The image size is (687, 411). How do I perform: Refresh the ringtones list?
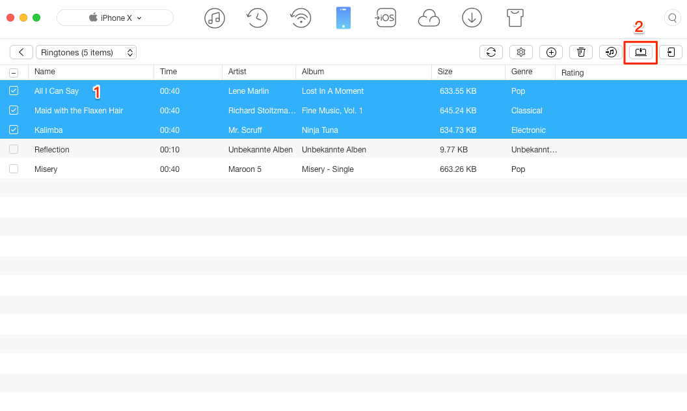pyautogui.click(x=491, y=52)
